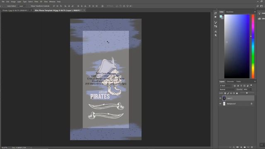Open status bar document info arrow
Viewport: 265px width, 149px height.
coord(31,148)
